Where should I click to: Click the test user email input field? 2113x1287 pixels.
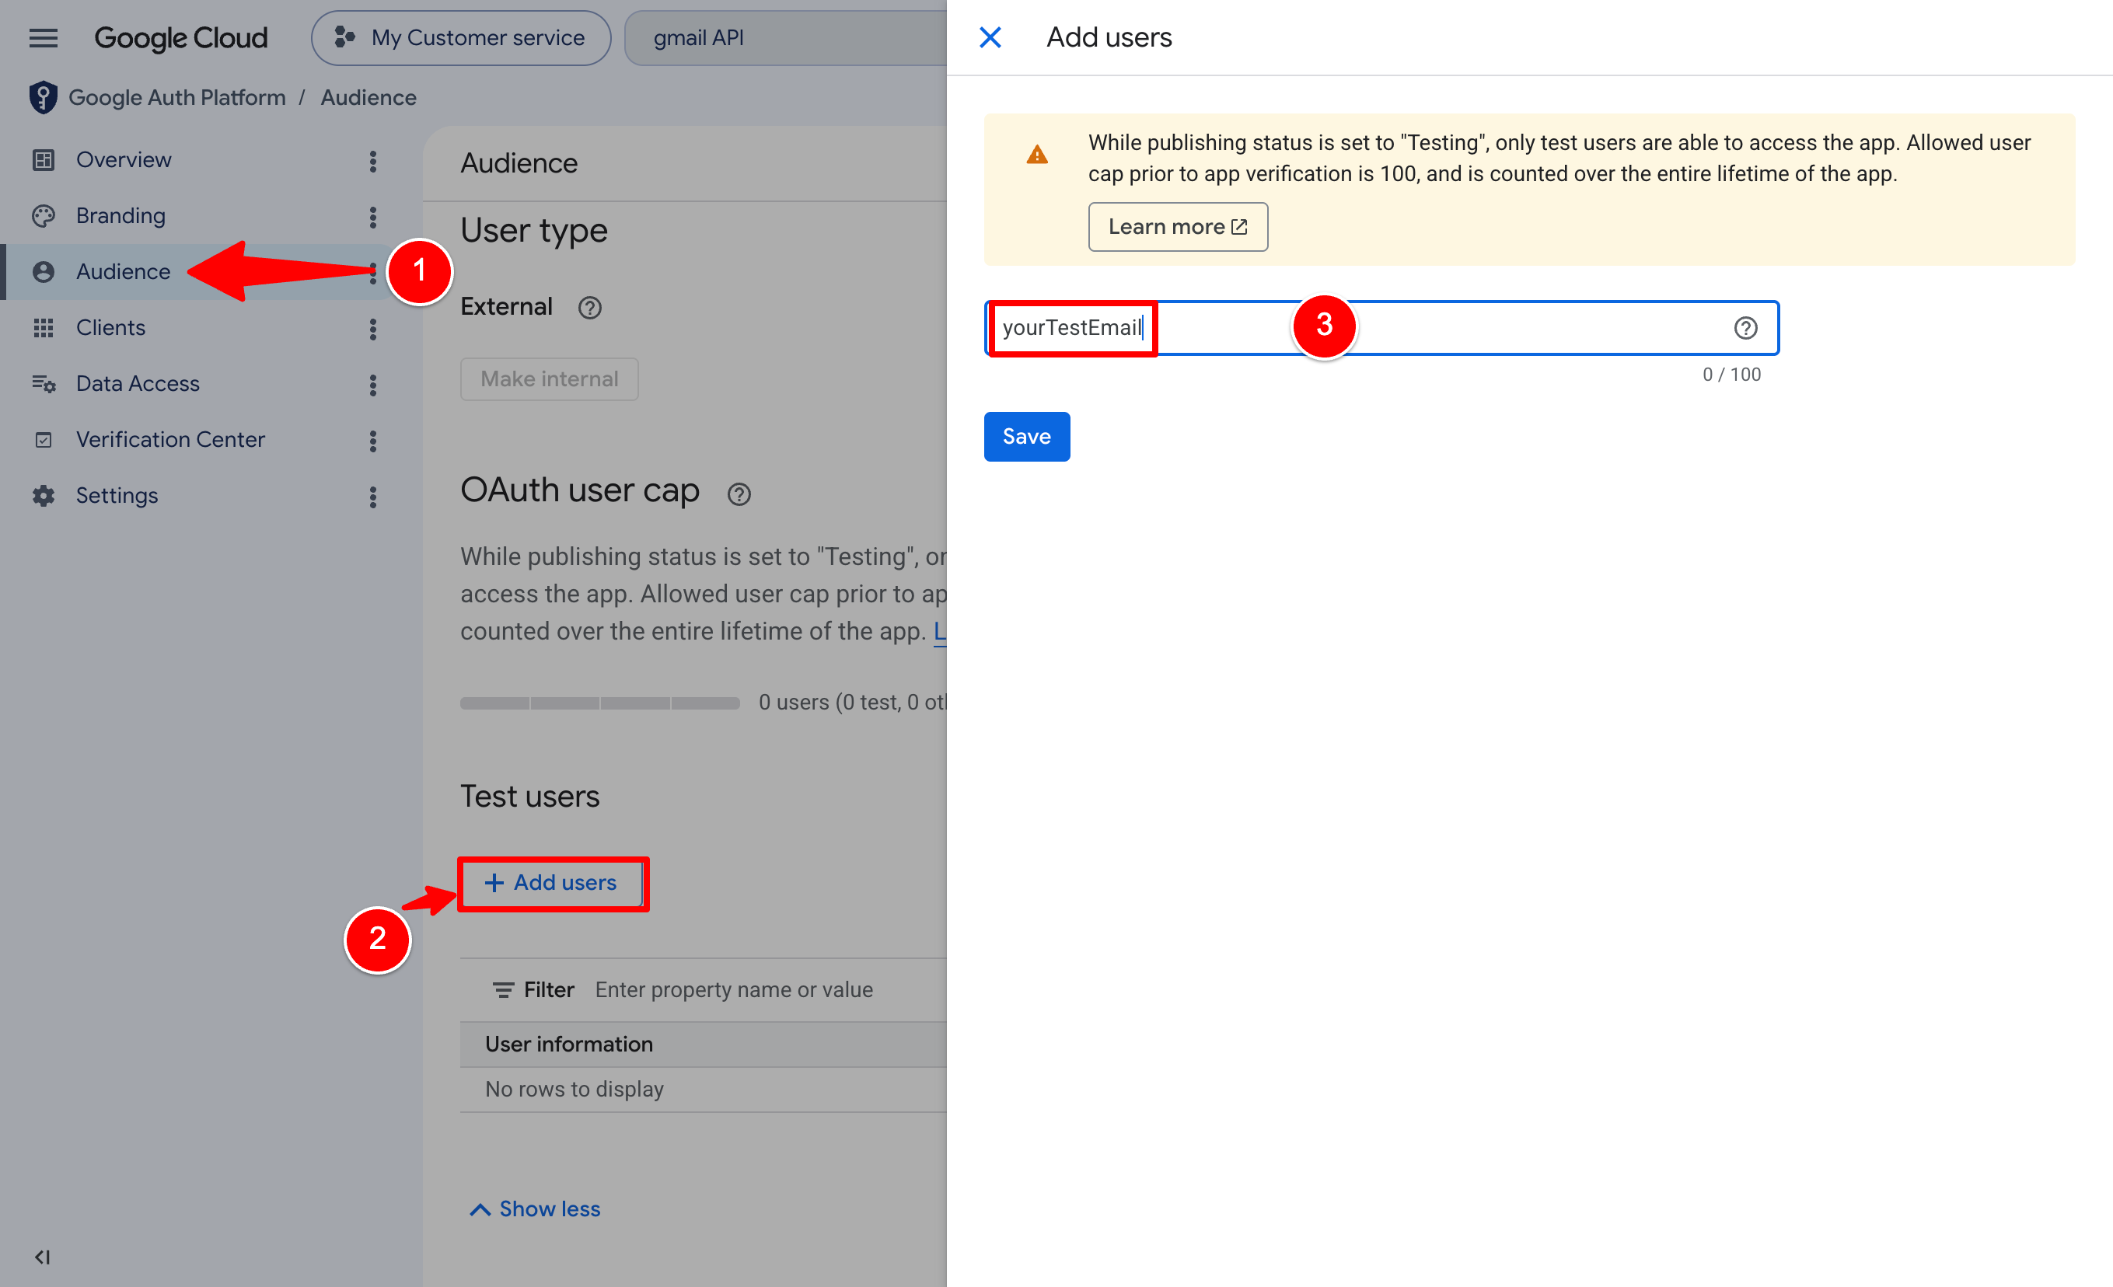coord(1381,327)
